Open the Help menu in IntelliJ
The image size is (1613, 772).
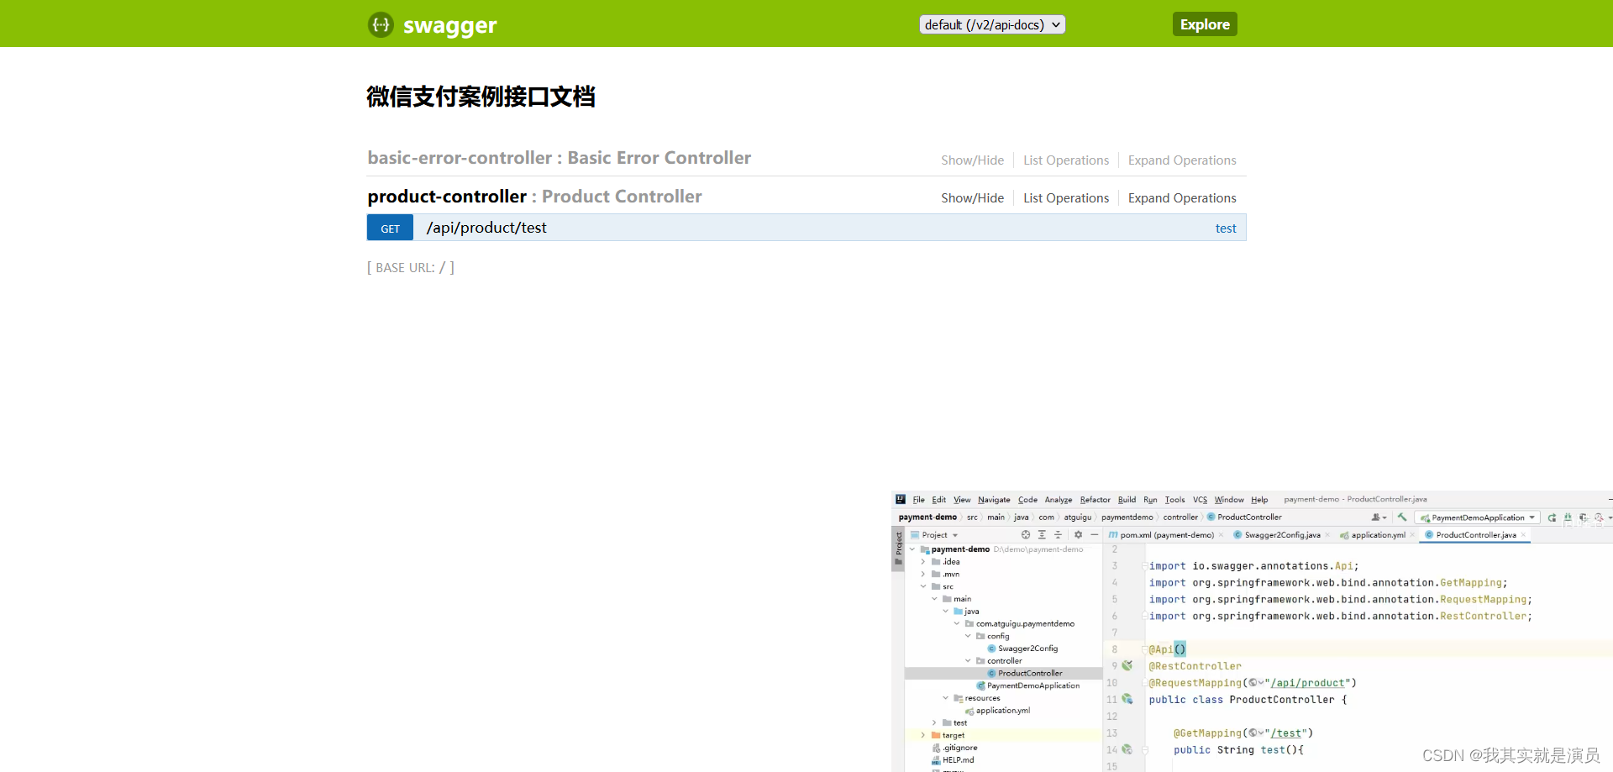point(1259,500)
